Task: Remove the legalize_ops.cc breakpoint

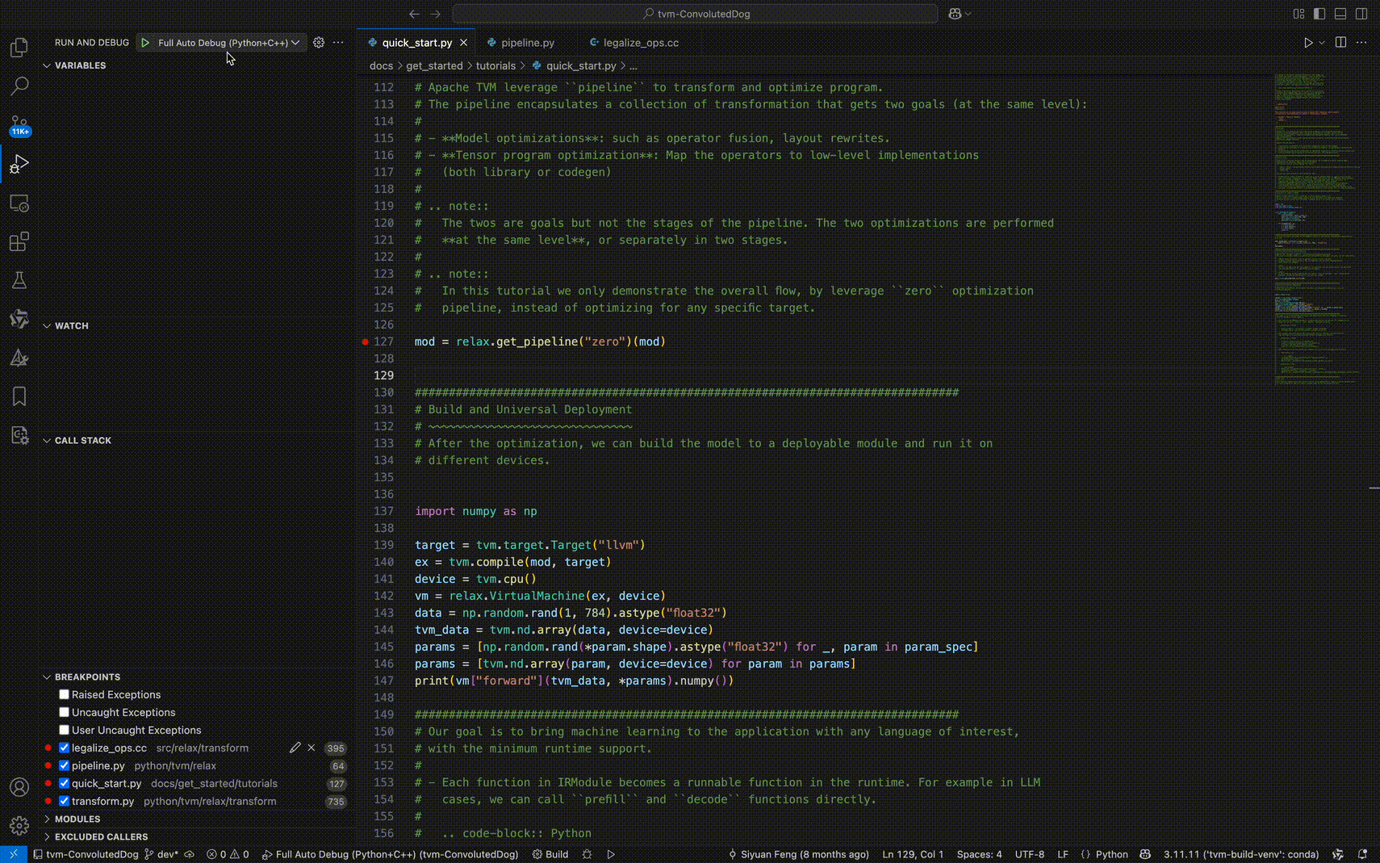Action: click(x=312, y=748)
